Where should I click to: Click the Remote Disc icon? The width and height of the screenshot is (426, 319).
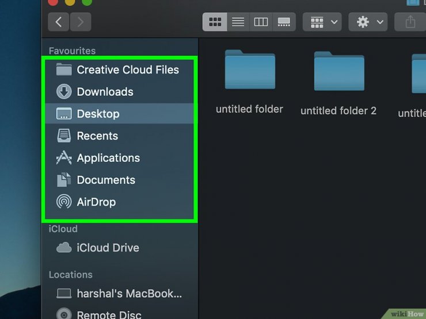(64, 314)
